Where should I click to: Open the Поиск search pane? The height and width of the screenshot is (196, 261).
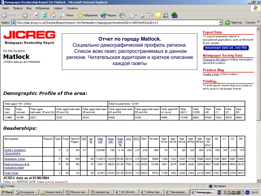(67, 15)
